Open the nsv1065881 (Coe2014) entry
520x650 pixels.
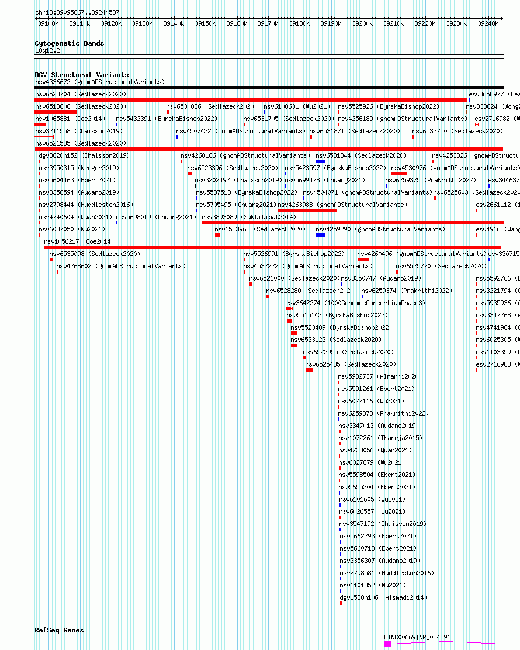click(70, 119)
